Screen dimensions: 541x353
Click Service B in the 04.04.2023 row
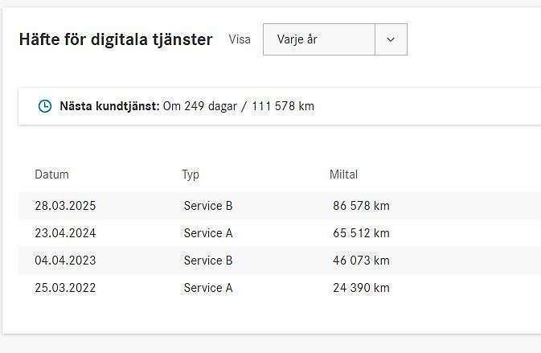tap(208, 261)
